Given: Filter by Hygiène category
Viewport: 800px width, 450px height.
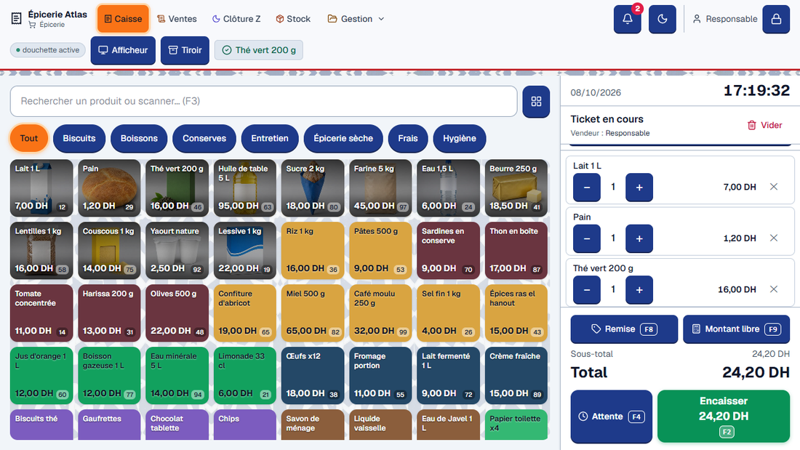Looking at the screenshot, I should [459, 138].
